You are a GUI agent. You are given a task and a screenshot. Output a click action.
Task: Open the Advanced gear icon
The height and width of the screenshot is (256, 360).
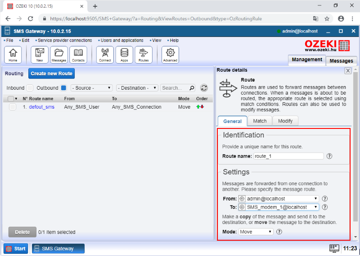tap(170, 55)
